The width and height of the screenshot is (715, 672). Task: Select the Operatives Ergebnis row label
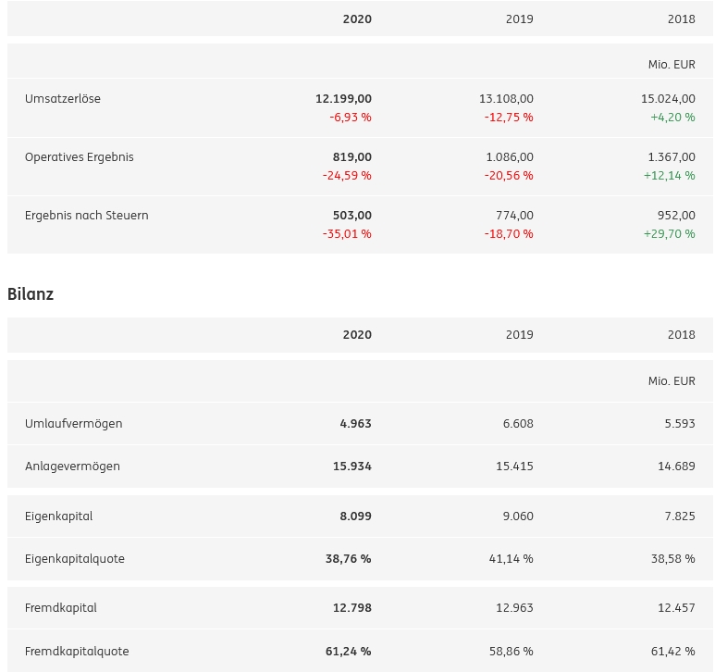tap(80, 157)
